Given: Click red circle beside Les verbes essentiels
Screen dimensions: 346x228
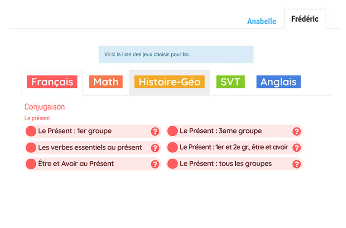Looking at the screenshot, I should coord(31,147).
